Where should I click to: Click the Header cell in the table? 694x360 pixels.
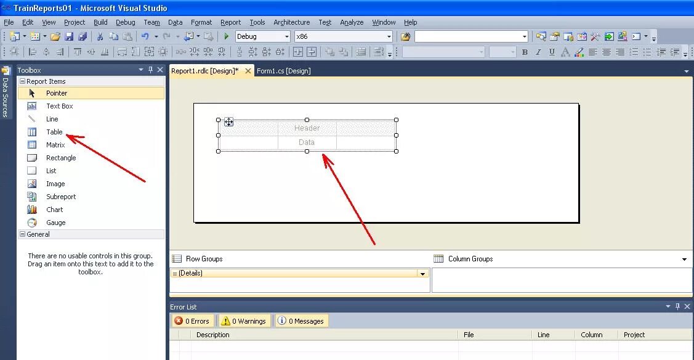pos(307,128)
